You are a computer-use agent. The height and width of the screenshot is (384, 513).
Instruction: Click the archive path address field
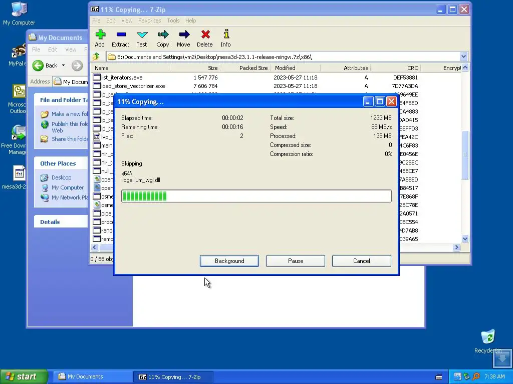[x=283, y=57]
